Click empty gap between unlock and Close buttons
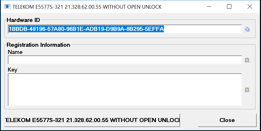261x131 pixels. 189,120
